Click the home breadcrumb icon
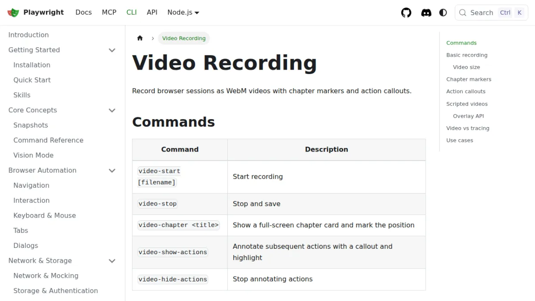Image resolution: width=535 pixels, height=301 pixels. pyautogui.click(x=140, y=38)
